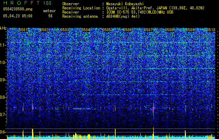Click the 0509 time marker

[x=190, y=30]
